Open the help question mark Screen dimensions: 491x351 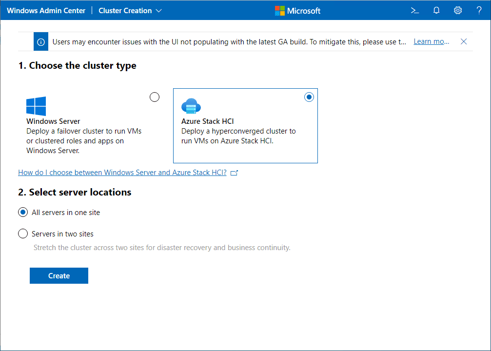[479, 10]
